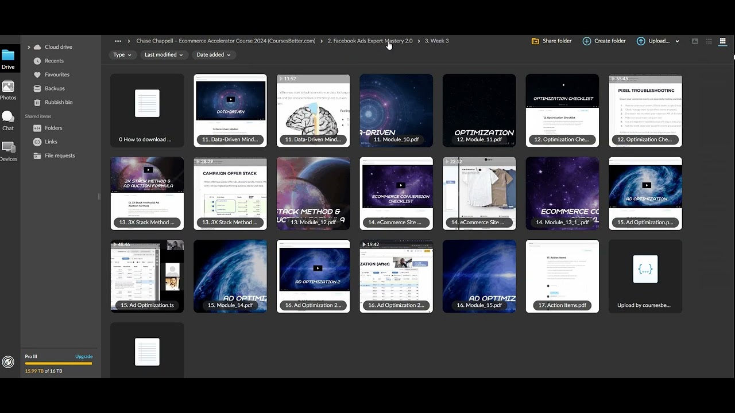Click the plus circle Create folder icon
Image resolution: width=735 pixels, height=413 pixels.
click(x=586, y=41)
